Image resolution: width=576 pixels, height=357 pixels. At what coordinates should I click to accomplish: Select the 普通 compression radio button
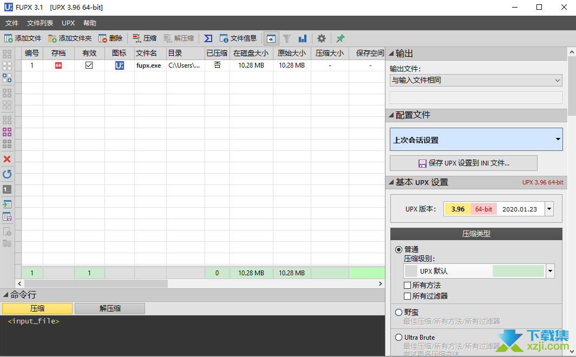(398, 249)
